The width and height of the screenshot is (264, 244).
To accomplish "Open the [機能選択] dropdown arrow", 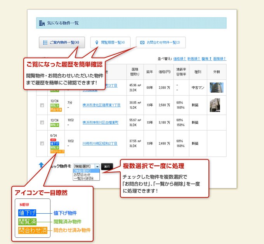I will pos(97,167).
